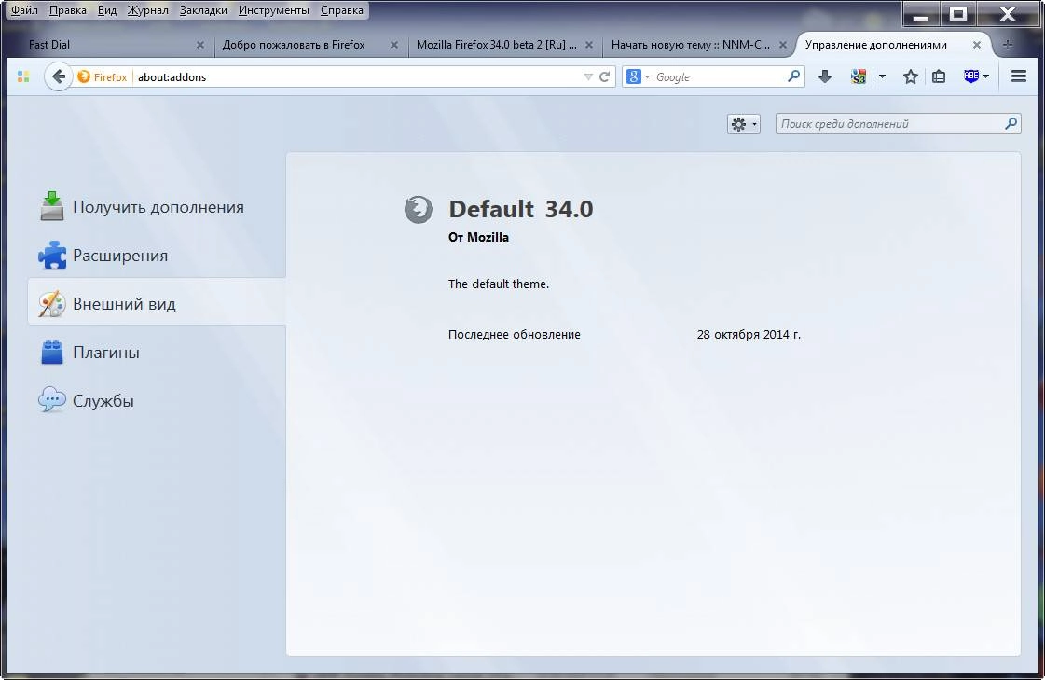Switch to Начать новую тему tab
This screenshot has height=680, width=1045.
click(x=698, y=45)
